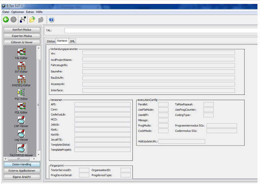Click the Baureihe field
The image size is (260, 184).
click(158, 72)
